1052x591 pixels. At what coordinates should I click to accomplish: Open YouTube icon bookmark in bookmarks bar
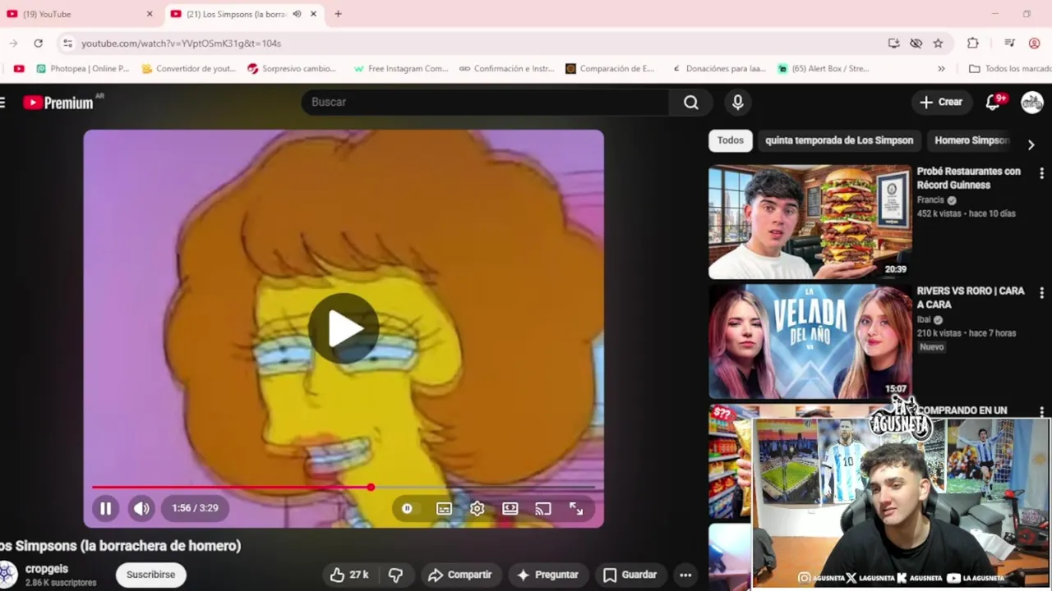point(19,69)
